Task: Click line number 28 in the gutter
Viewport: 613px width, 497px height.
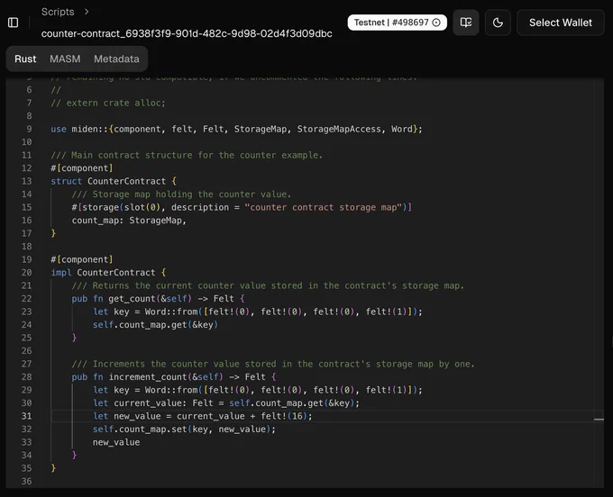Action: 26,377
